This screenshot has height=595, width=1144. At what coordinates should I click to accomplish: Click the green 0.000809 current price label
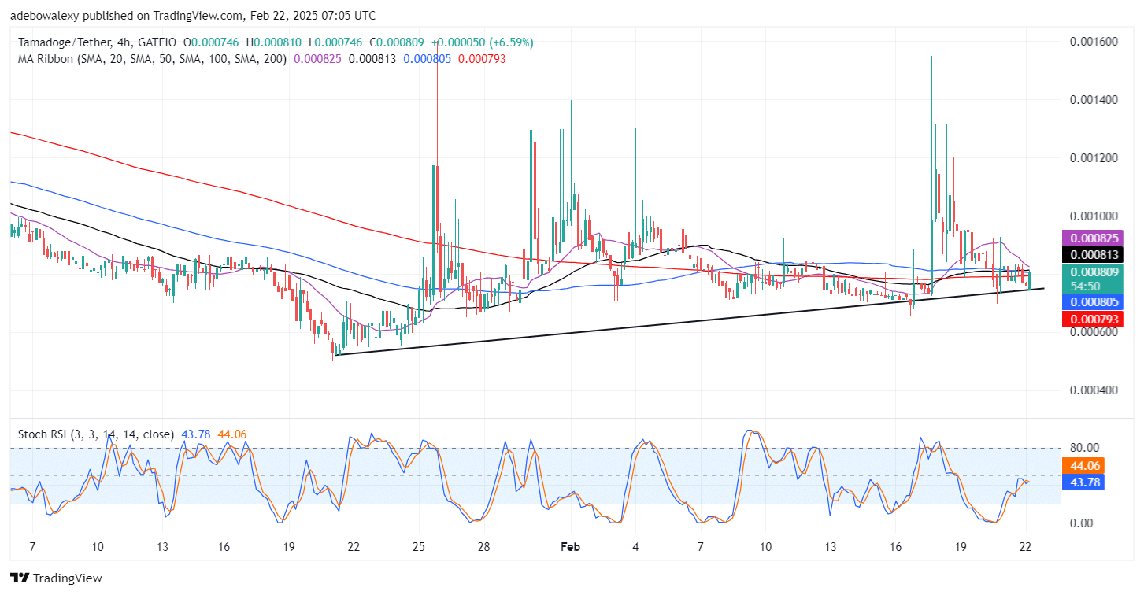click(1093, 272)
